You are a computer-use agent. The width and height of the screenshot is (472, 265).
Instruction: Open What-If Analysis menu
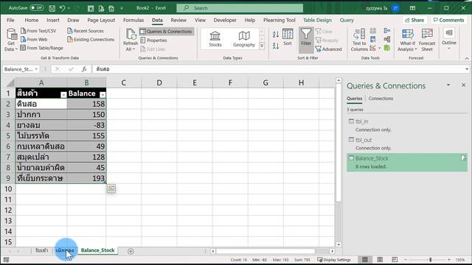407,40
